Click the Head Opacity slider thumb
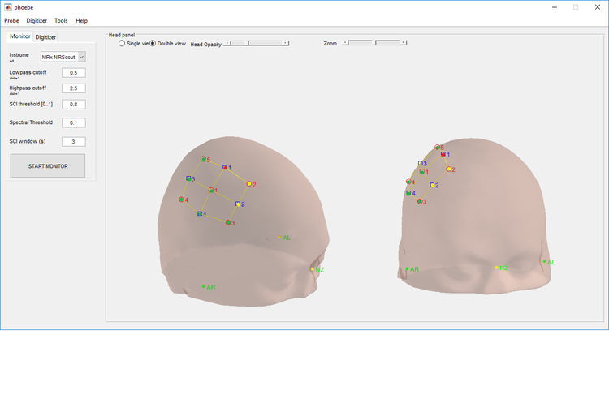 pos(246,43)
